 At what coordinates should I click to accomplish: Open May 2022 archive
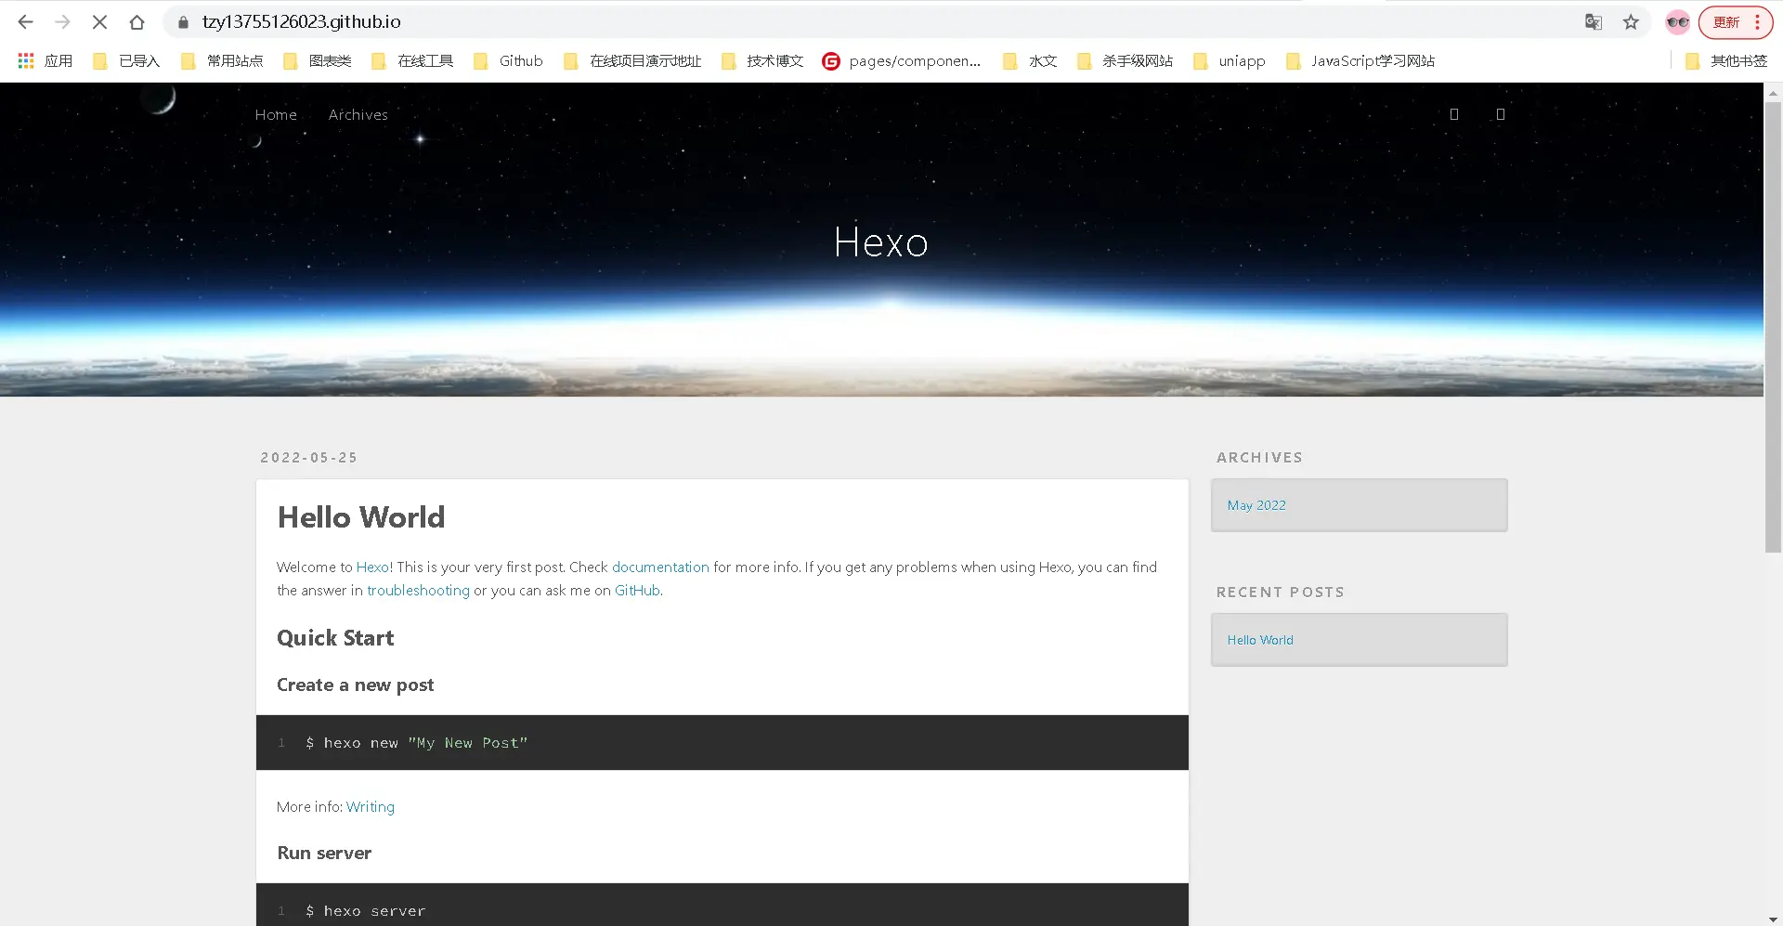(x=1256, y=505)
